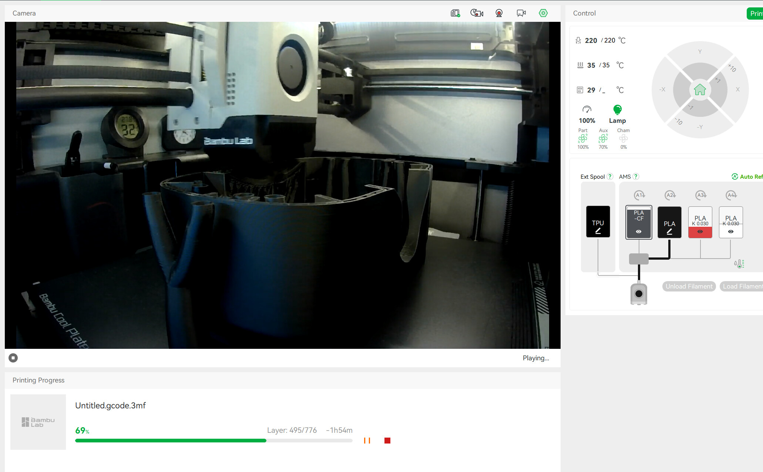Toggle the Aux fan
Viewport: 763px width, 472px height.
point(603,138)
